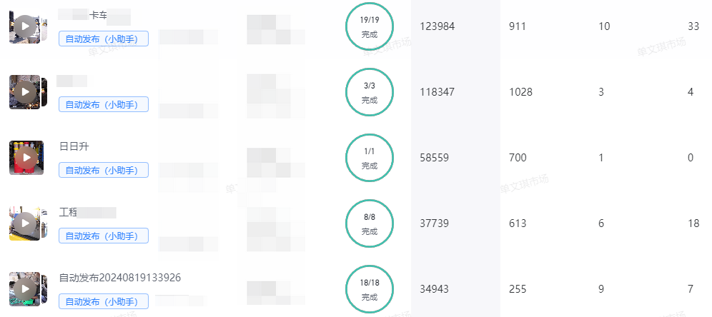Click the 58559 play count cell

[x=434, y=158]
